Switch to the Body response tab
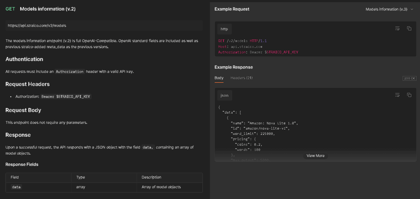The height and width of the screenshot is (199, 420). (x=219, y=78)
